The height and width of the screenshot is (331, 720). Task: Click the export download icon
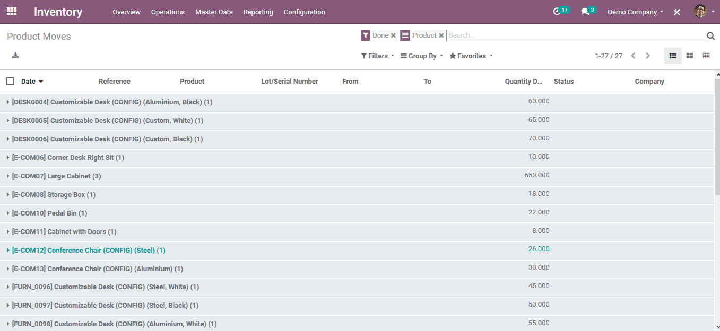pyautogui.click(x=15, y=56)
